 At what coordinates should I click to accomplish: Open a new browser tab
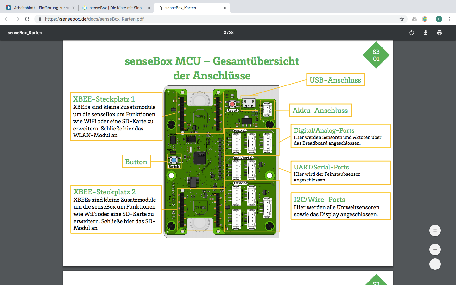[x=237, y=8]
